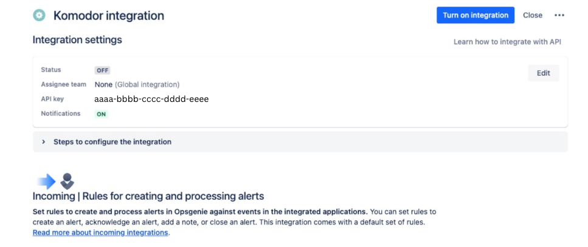588x247 pixels.
Task: Close the Komodor integration page
Action: (533, 15)
